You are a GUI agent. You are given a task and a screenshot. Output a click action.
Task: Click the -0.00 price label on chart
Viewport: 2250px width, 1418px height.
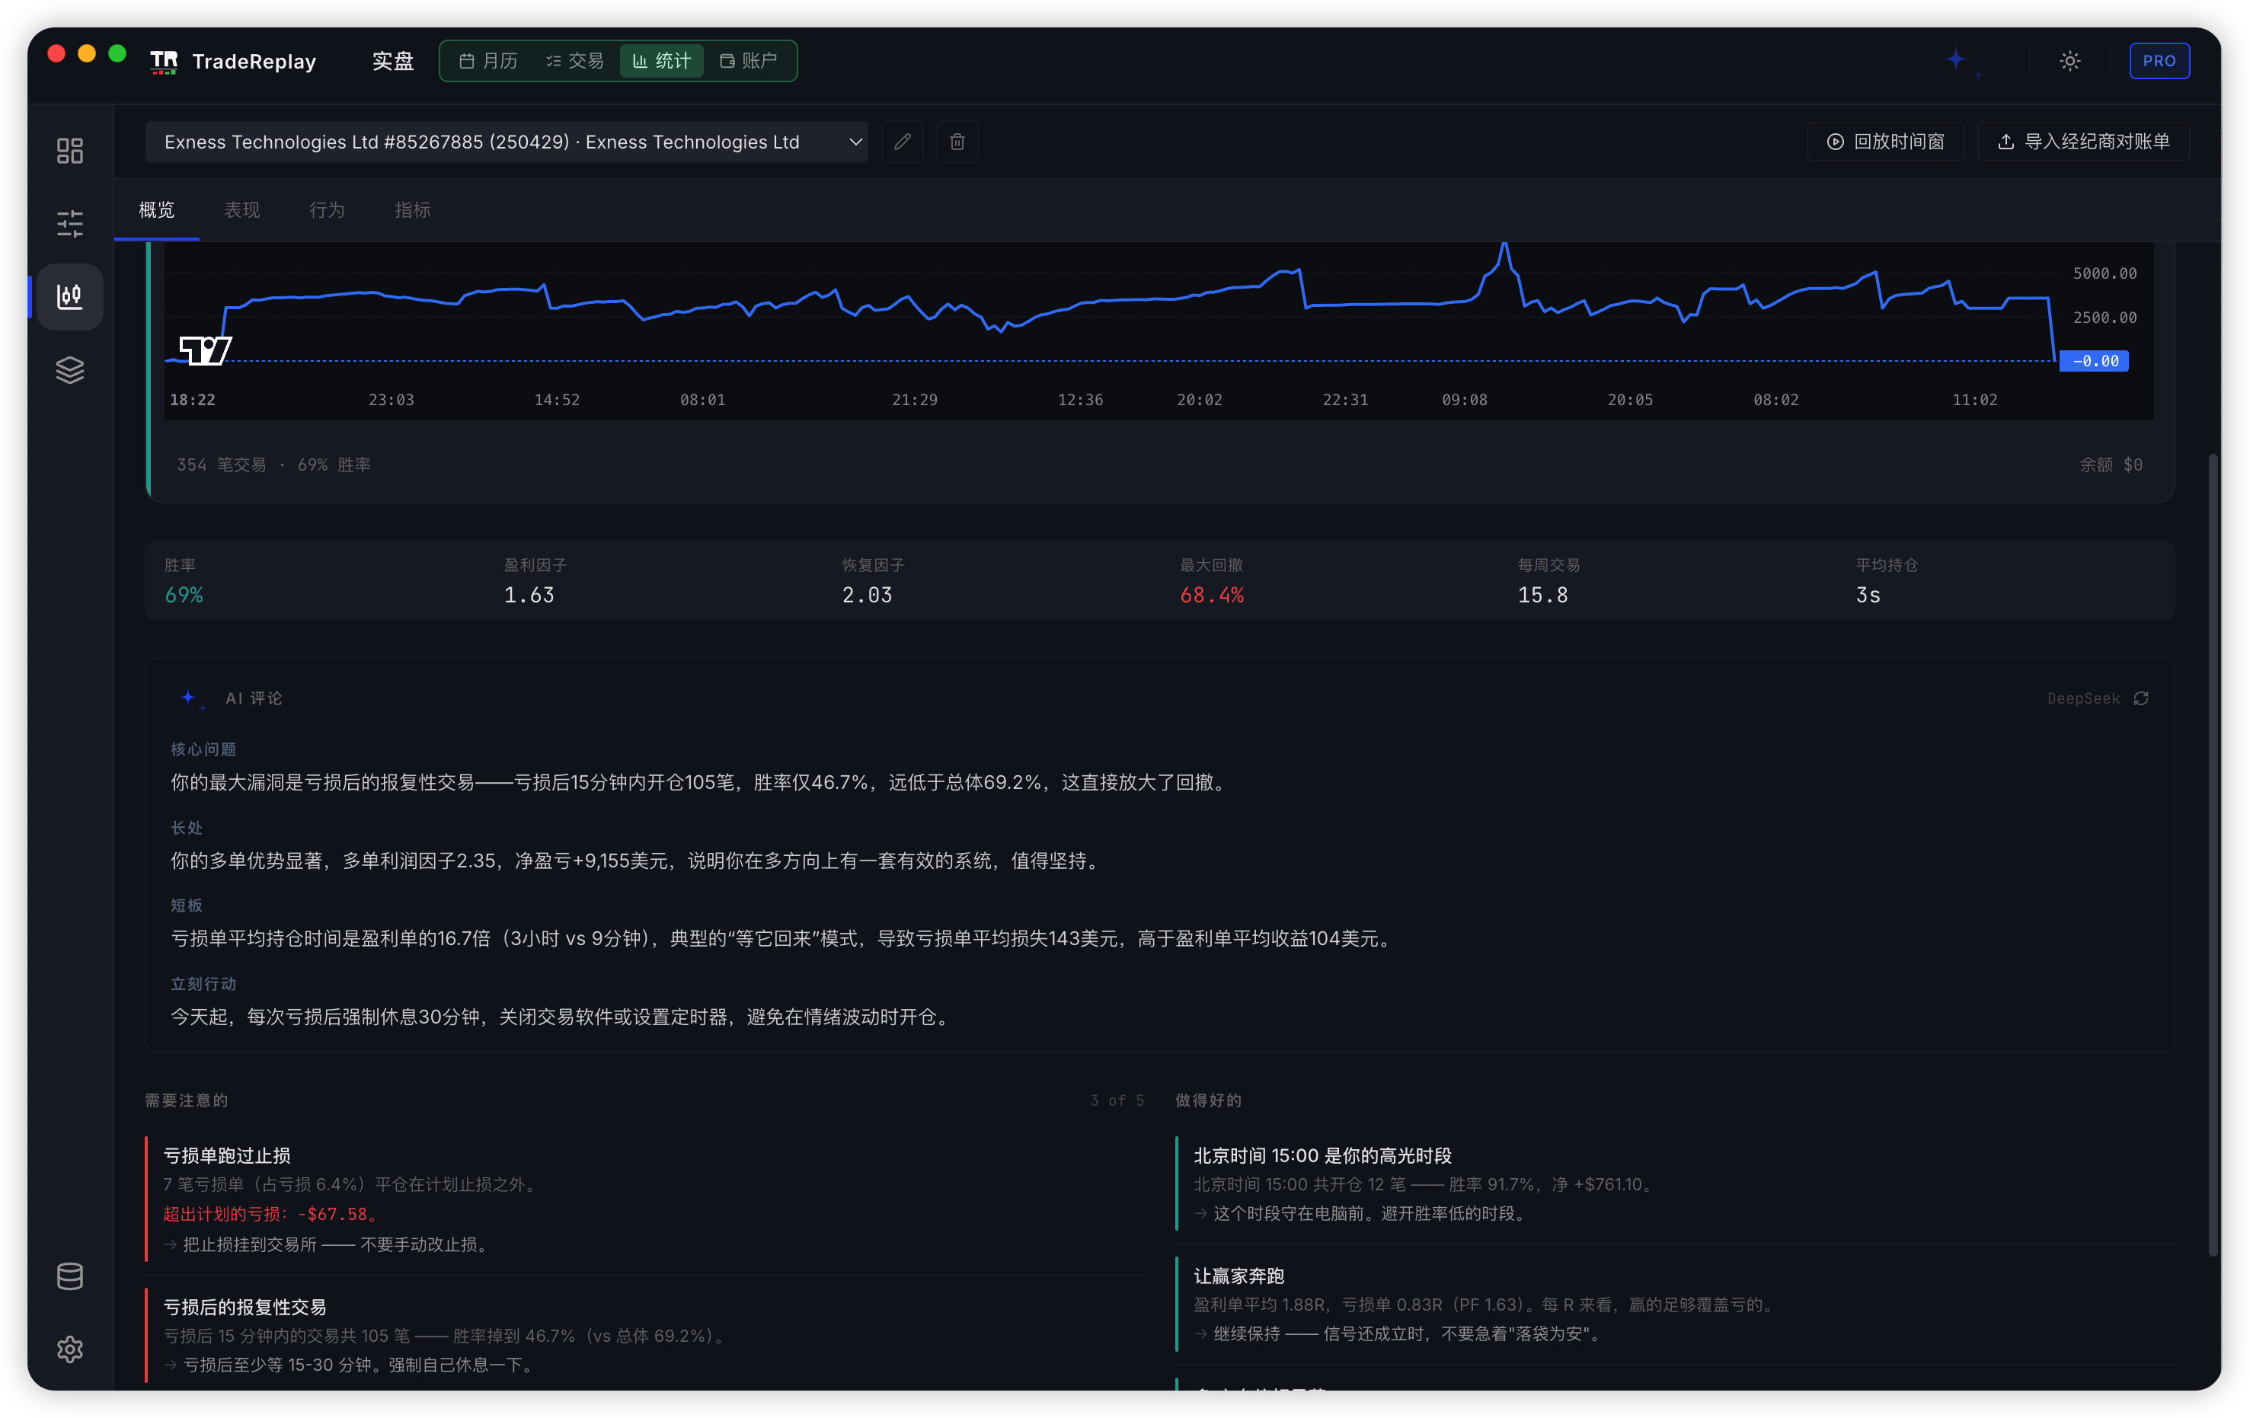pos(2094,360)
